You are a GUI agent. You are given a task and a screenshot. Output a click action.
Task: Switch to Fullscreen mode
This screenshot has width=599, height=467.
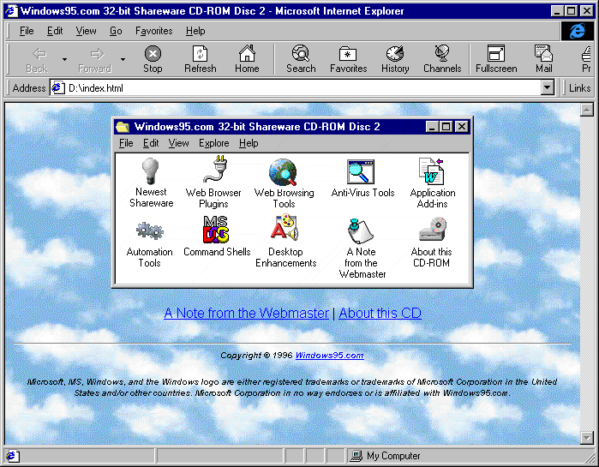pyautogui.click(x=496, y=59)
